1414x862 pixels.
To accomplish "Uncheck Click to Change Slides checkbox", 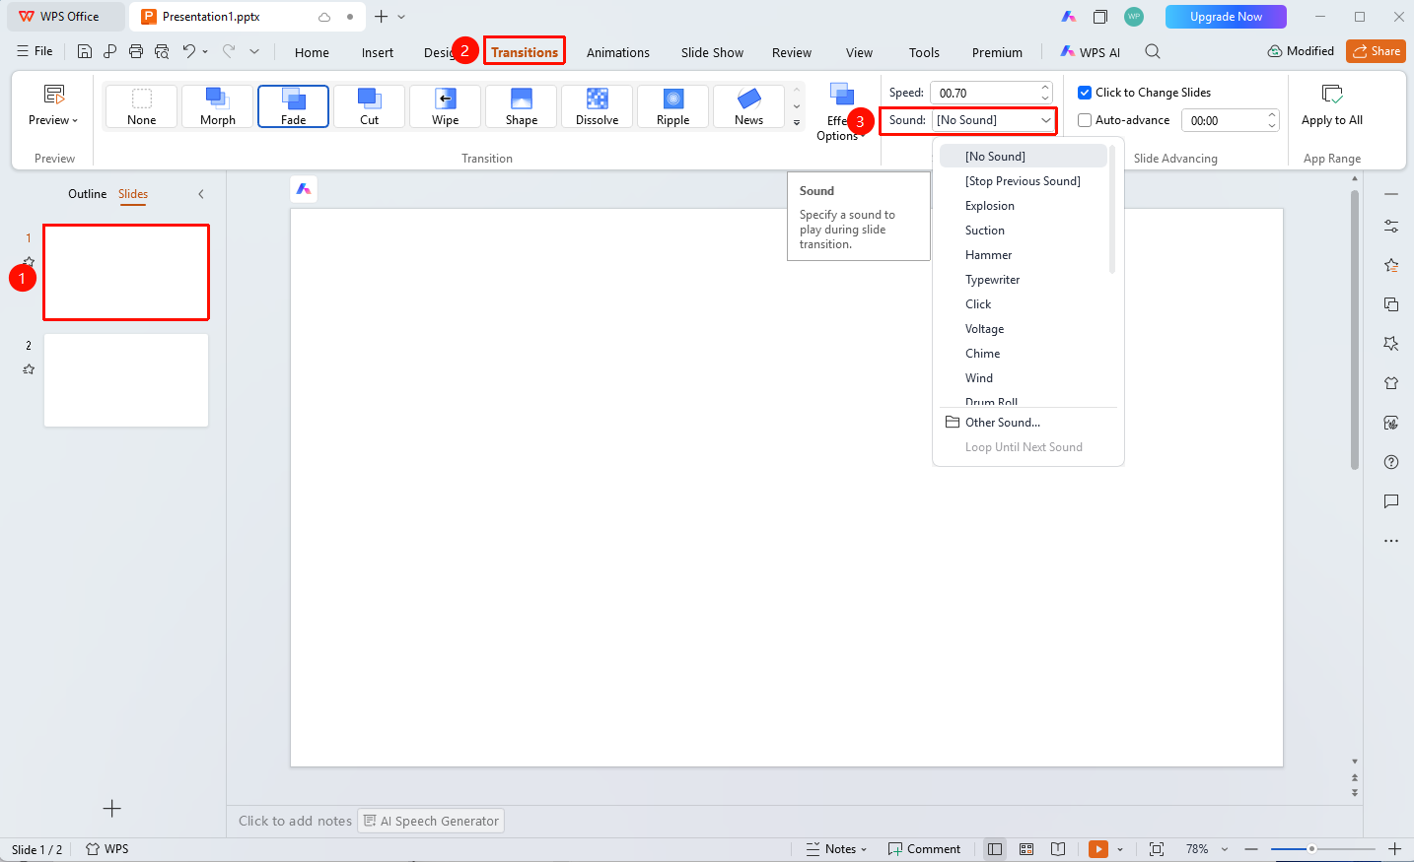I will tap(1085, 93).
